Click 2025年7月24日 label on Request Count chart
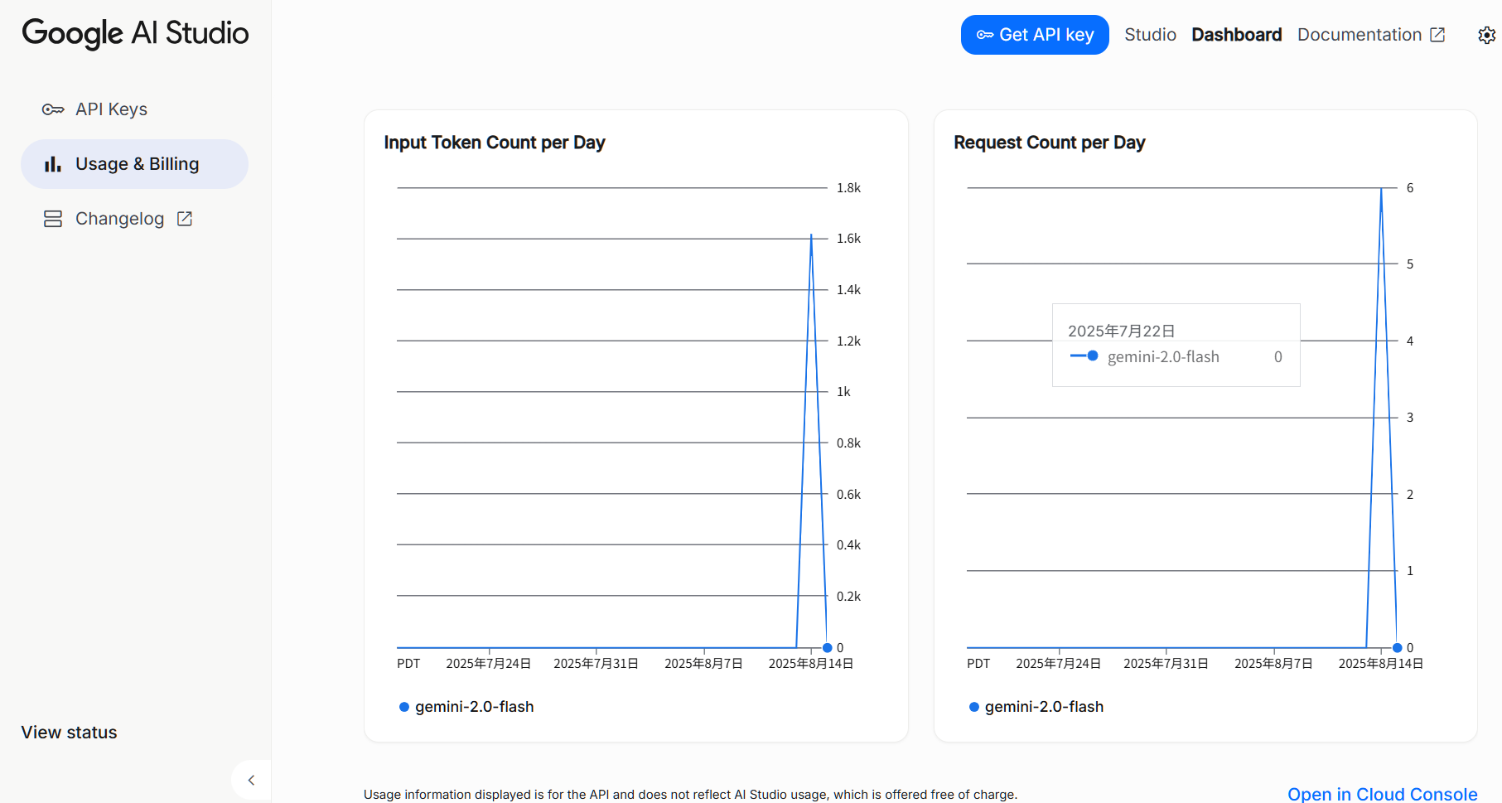The width and height of the screenshot is (1502, 803). click(1059, 664)
